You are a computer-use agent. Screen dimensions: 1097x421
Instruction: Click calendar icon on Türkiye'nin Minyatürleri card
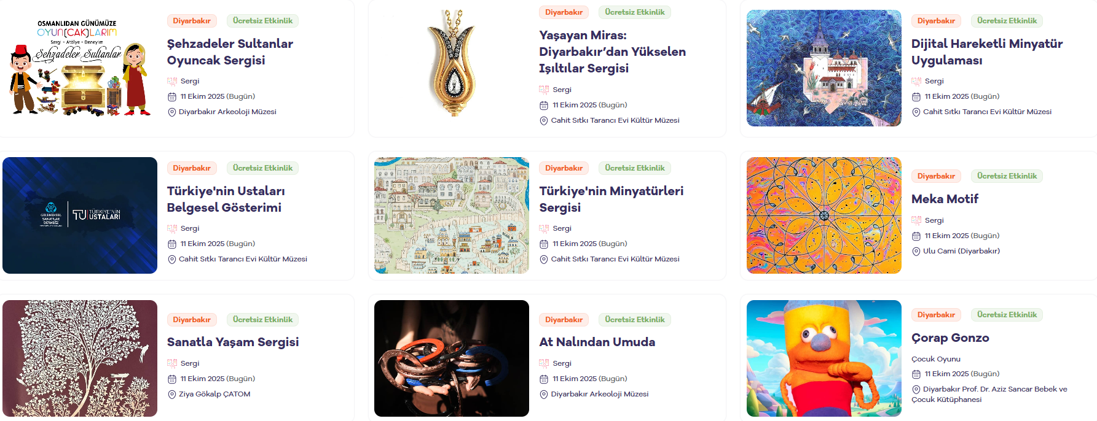(x=544, y=244)
